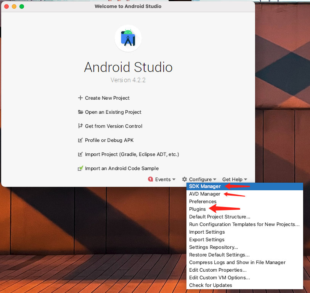Create New Project
The height and width of the screenshot is (293, 310).
point(107,98)
